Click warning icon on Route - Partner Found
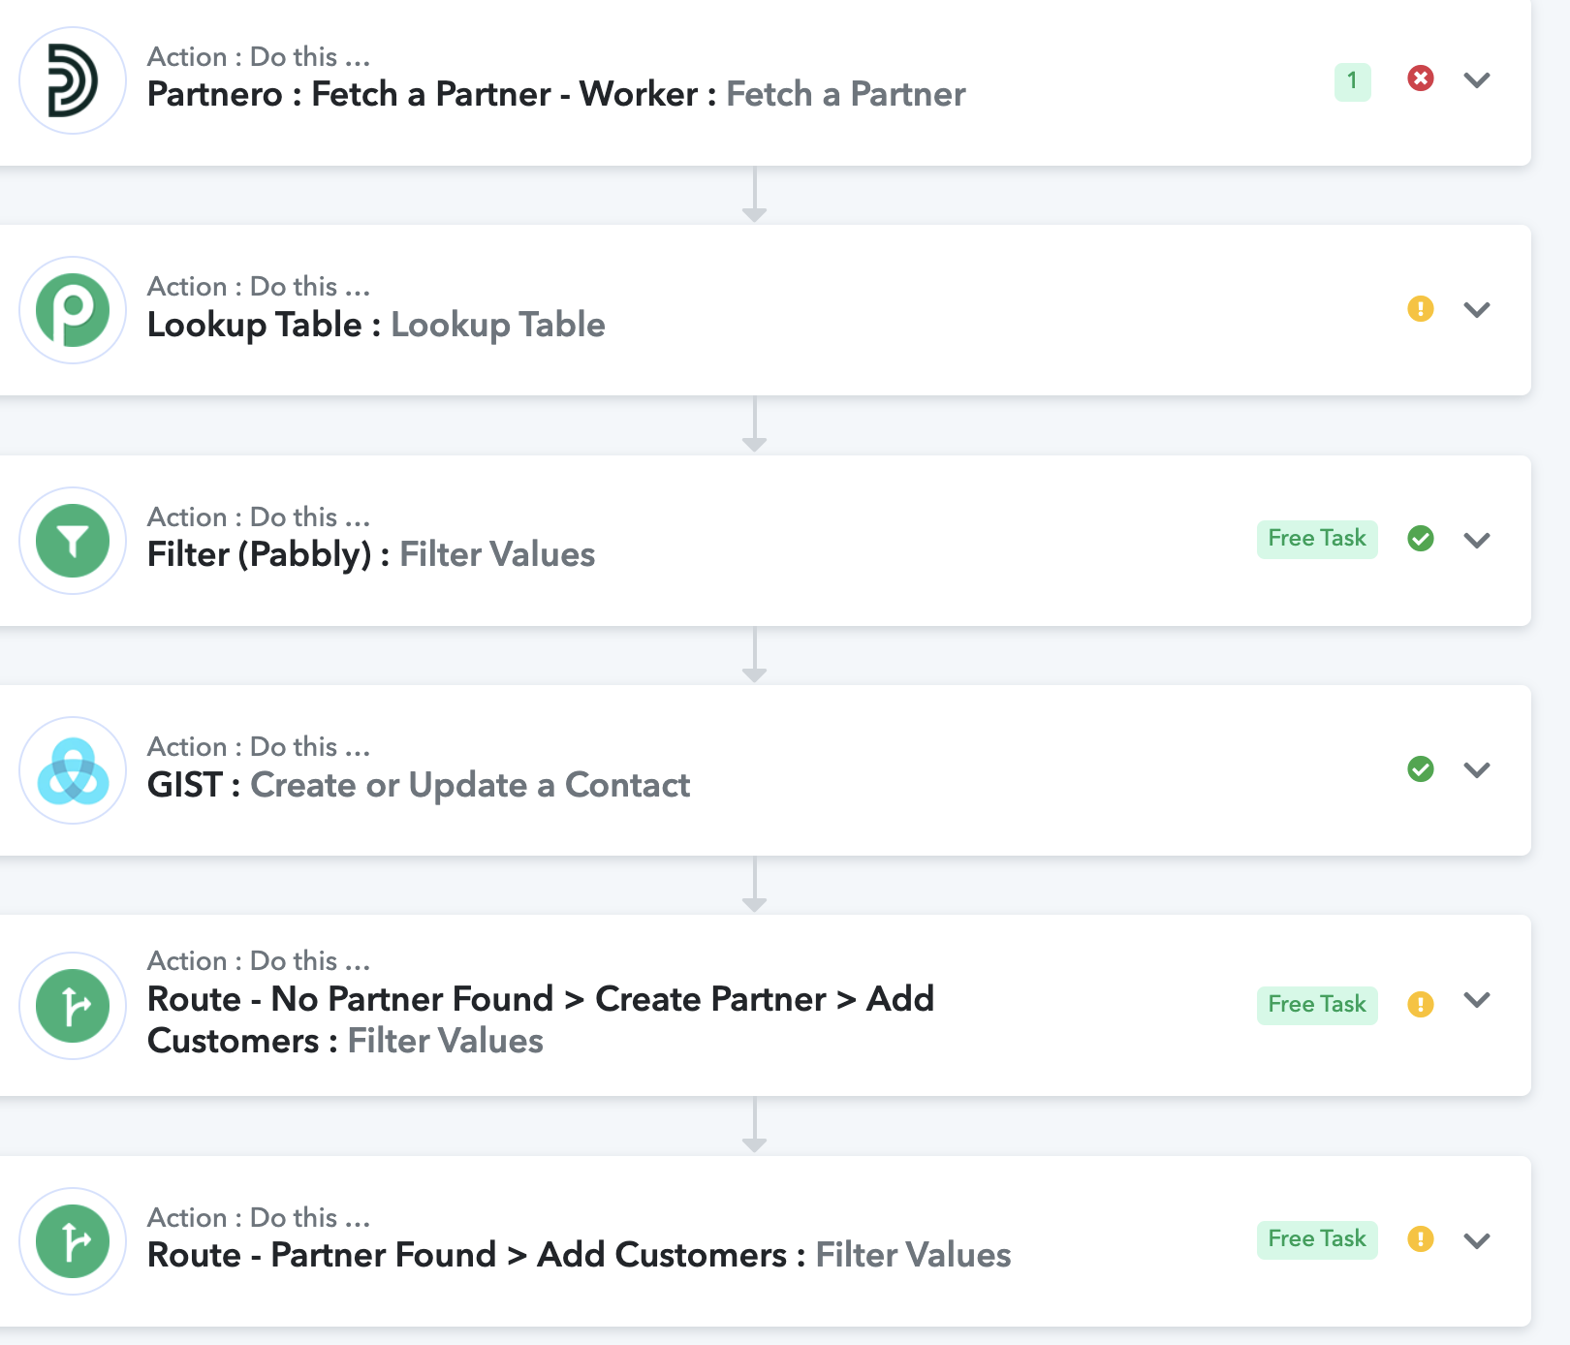1570x1345 pixels. [1421, 1239]
